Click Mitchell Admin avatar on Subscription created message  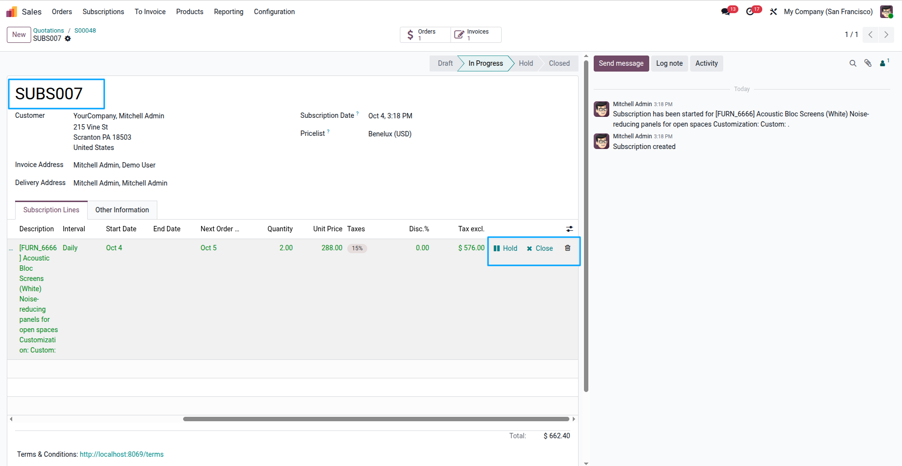[x=601, y=141]
